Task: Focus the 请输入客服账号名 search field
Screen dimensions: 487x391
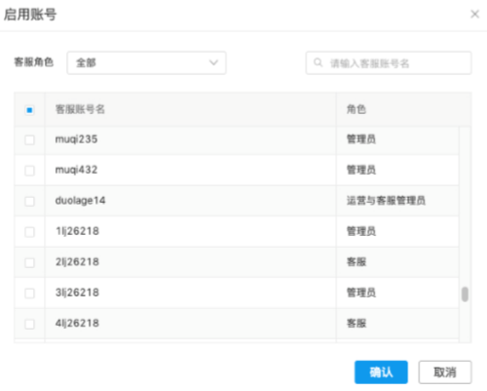Action: pos(389,62)
